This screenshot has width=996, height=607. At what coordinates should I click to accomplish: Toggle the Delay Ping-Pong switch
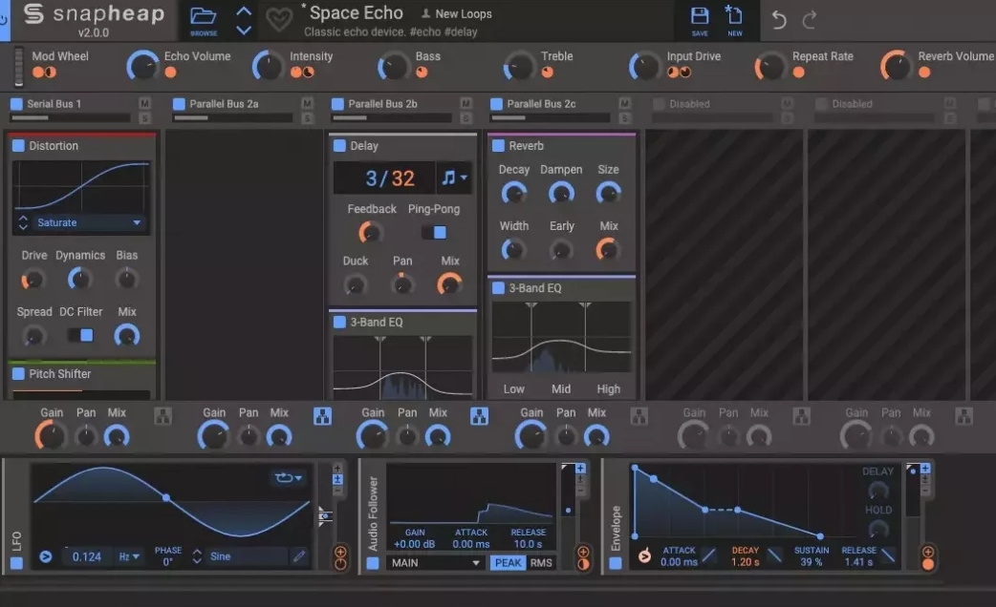coord(435,232)
